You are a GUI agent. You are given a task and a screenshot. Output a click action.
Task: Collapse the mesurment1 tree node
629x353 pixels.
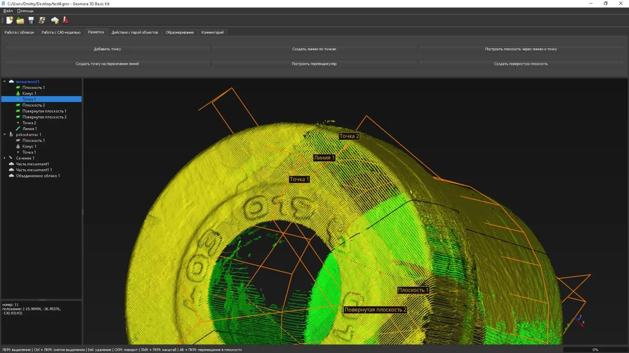point(5,82)
